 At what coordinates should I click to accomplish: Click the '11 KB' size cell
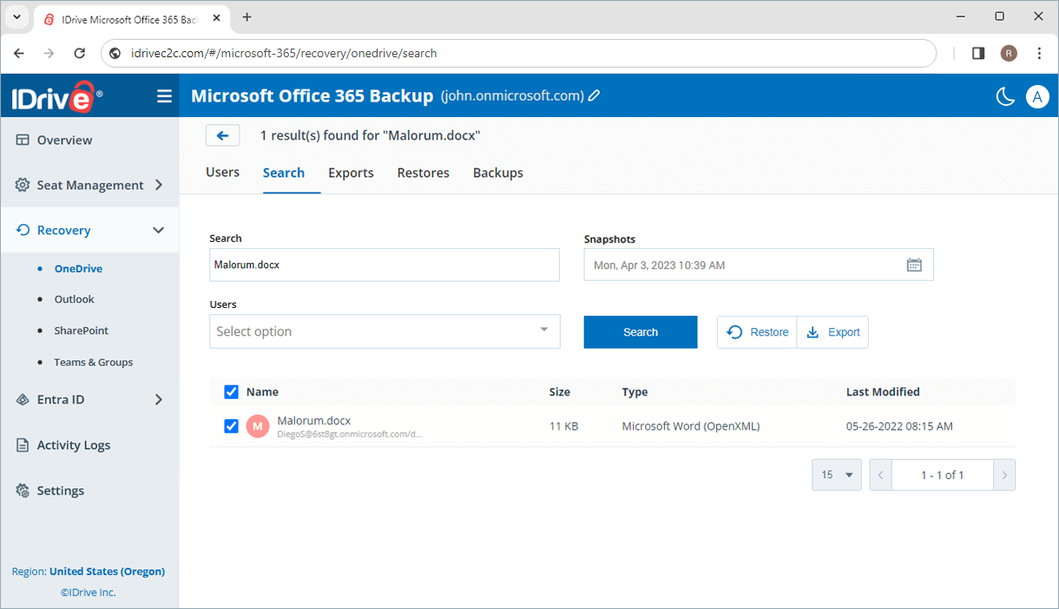tap(563, 426)
